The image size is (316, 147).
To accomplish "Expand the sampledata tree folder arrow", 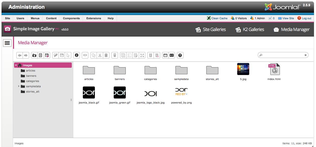I will click(19, 86).
